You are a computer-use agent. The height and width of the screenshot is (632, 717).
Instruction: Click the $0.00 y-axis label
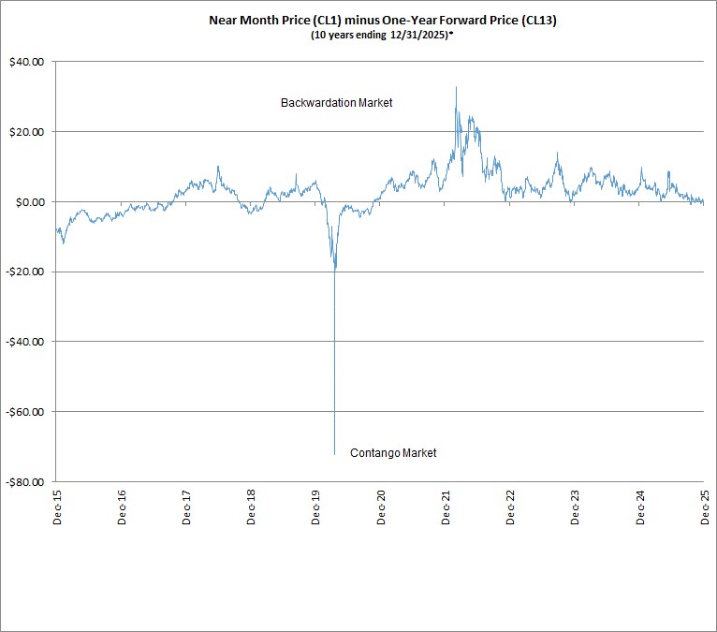coord(30,202)
